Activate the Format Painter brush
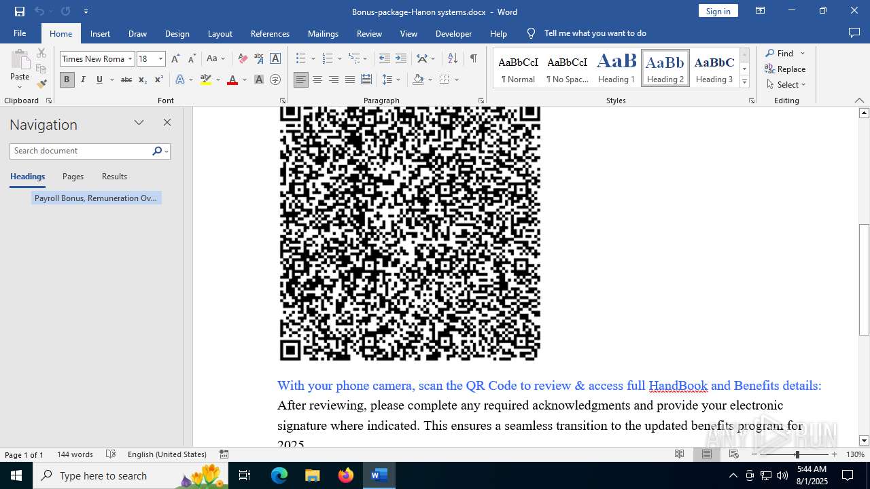Image resolution: width=870 pixels, height=489 pixels. point(41,84)
